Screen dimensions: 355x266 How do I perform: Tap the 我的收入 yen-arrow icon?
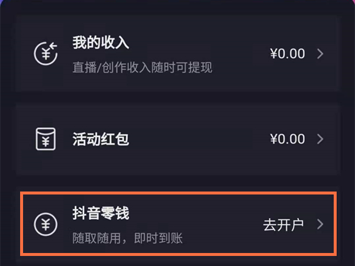[x=46, y=54]
